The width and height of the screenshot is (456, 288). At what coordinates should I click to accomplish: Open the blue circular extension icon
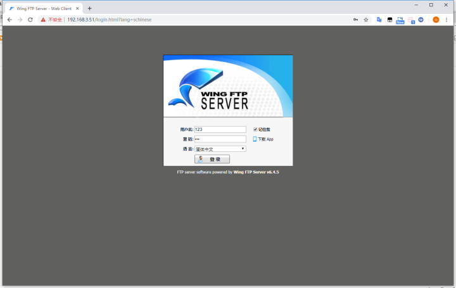tap(421, 20)
